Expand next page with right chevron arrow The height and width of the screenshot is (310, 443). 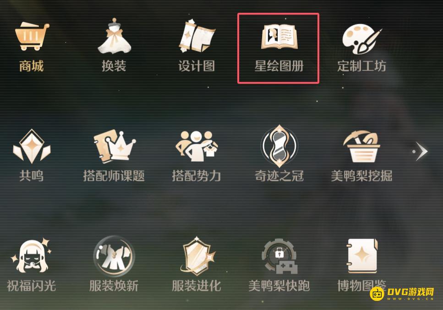coord(420,152)
